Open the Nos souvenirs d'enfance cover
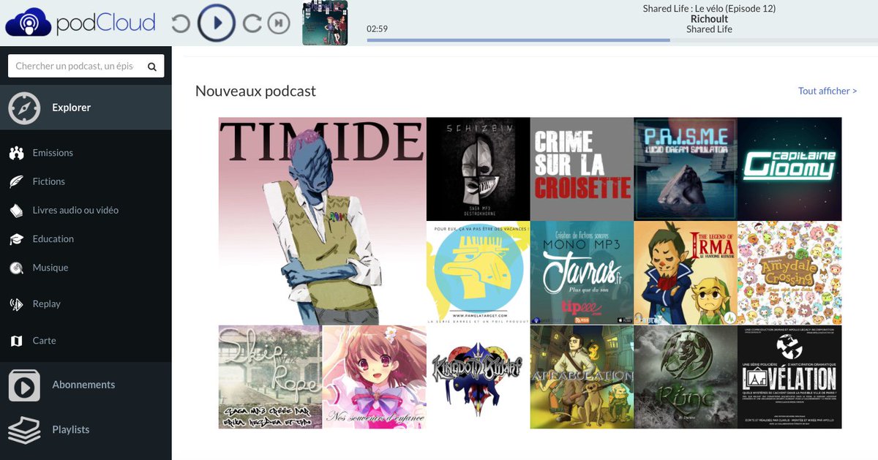Screen dimensions: 878x460 tap(374, 377)
